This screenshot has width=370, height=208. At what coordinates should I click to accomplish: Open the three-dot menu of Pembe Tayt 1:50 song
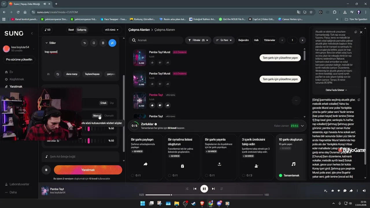(296, 101)
